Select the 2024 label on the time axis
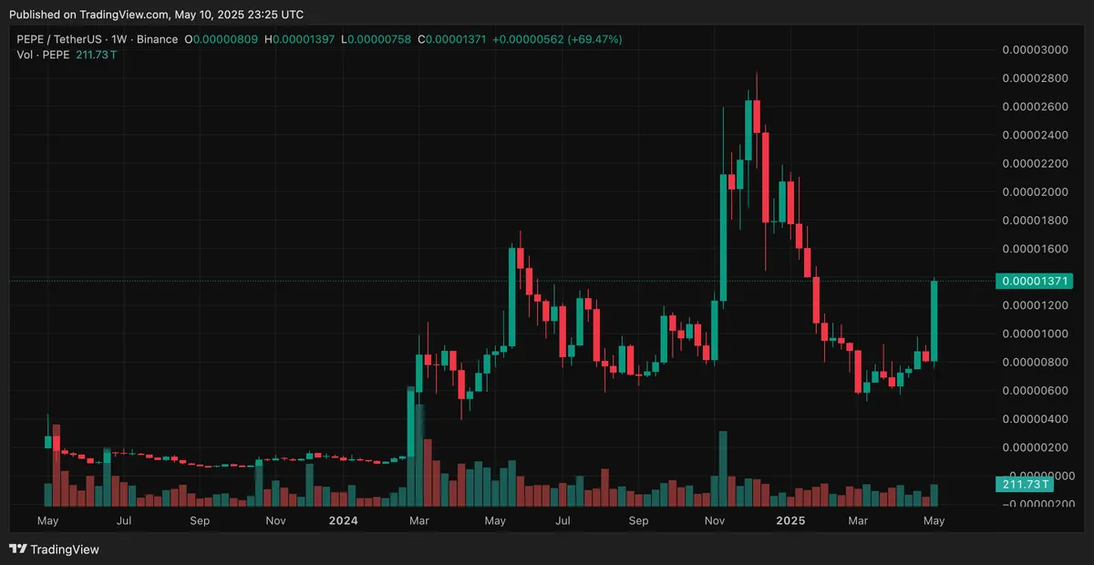This screenshot has height=565, width=1094. [x=343, y=521]
